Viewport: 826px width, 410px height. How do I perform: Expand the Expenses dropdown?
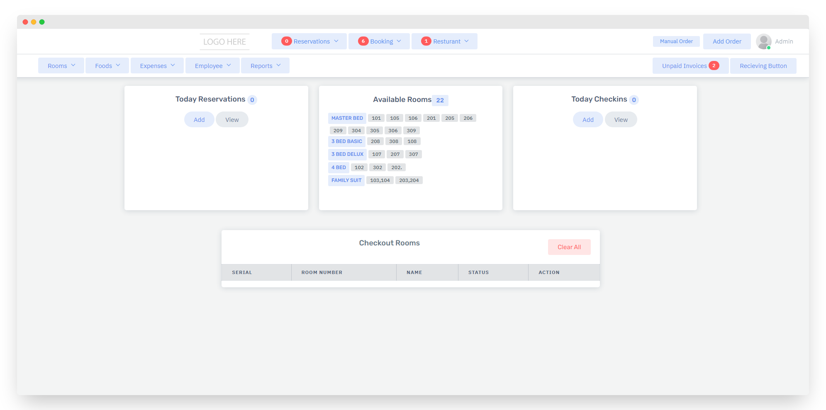[157, 66]
